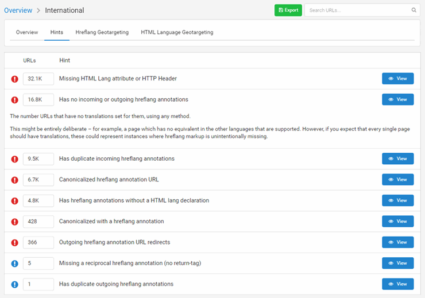The width and height of the screenshot is (425, 298).
Task: Click blue info icon for duplicate outgoing annotations
Action: pos(15,284)
